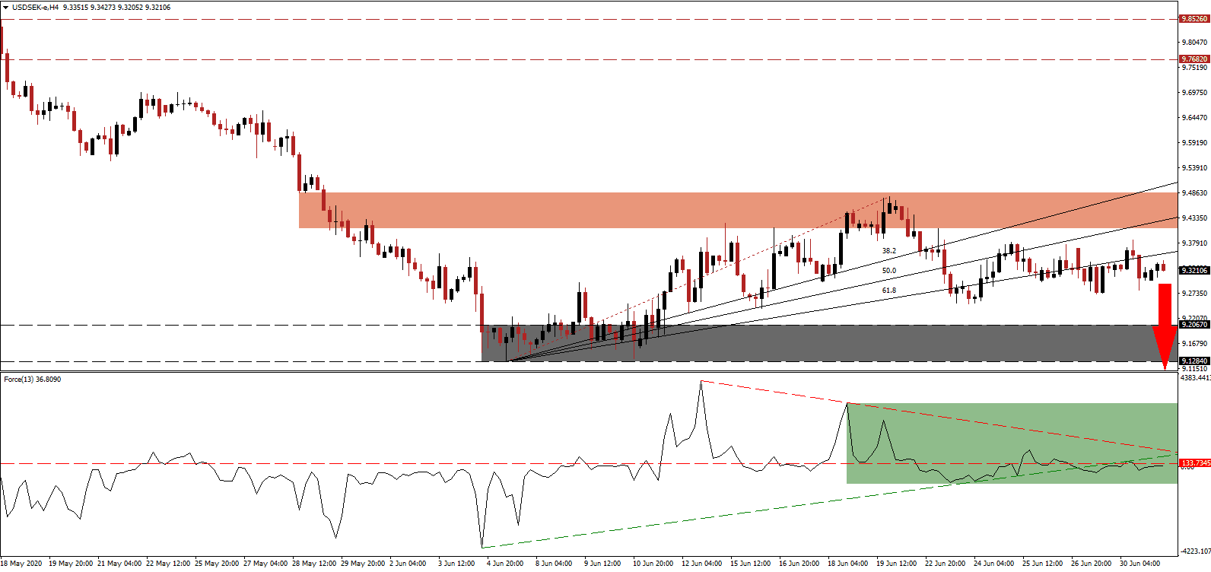Viewport: 1211px width, 572px height.
Task: Select the 9.76820 red price label
Action: click(x=1194, y=59)
